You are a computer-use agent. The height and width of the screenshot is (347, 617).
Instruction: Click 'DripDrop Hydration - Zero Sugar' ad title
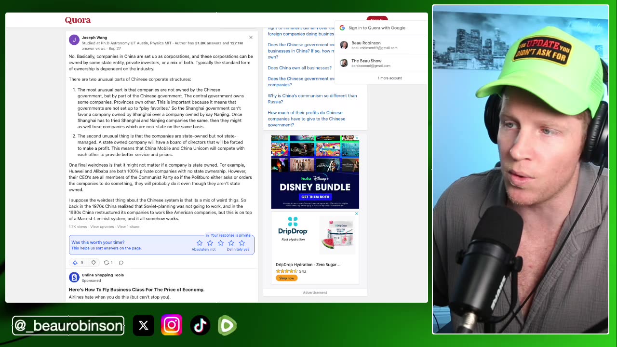click(308, 265)
